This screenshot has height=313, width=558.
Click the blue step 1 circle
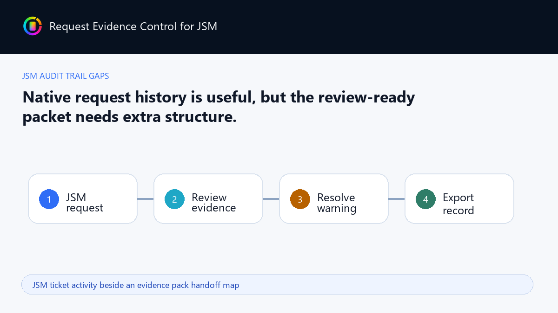point(49,199)
